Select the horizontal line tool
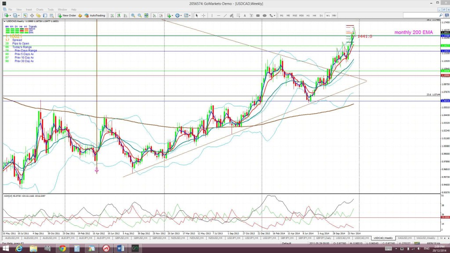The image size is (450, 253). 219,15
